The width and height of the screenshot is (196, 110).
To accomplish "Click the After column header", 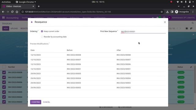I will point(119,50).
